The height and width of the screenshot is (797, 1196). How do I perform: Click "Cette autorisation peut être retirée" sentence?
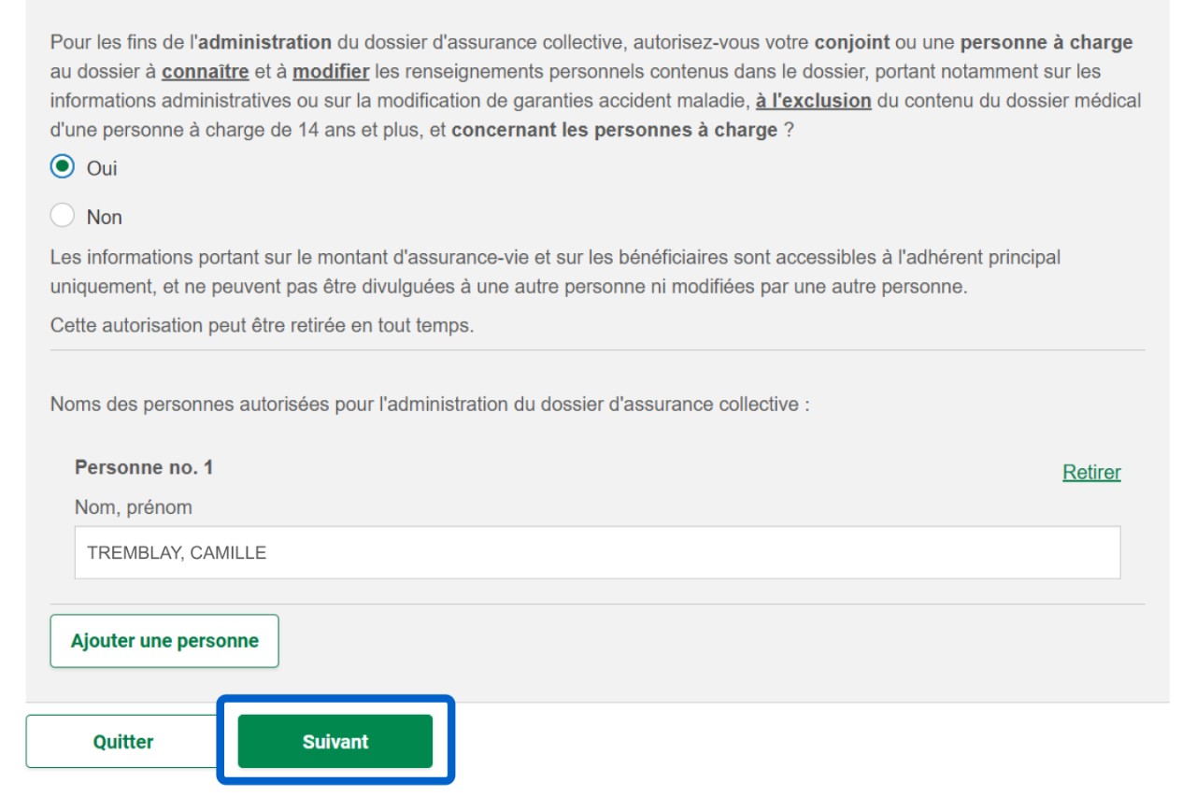point(262,327)
